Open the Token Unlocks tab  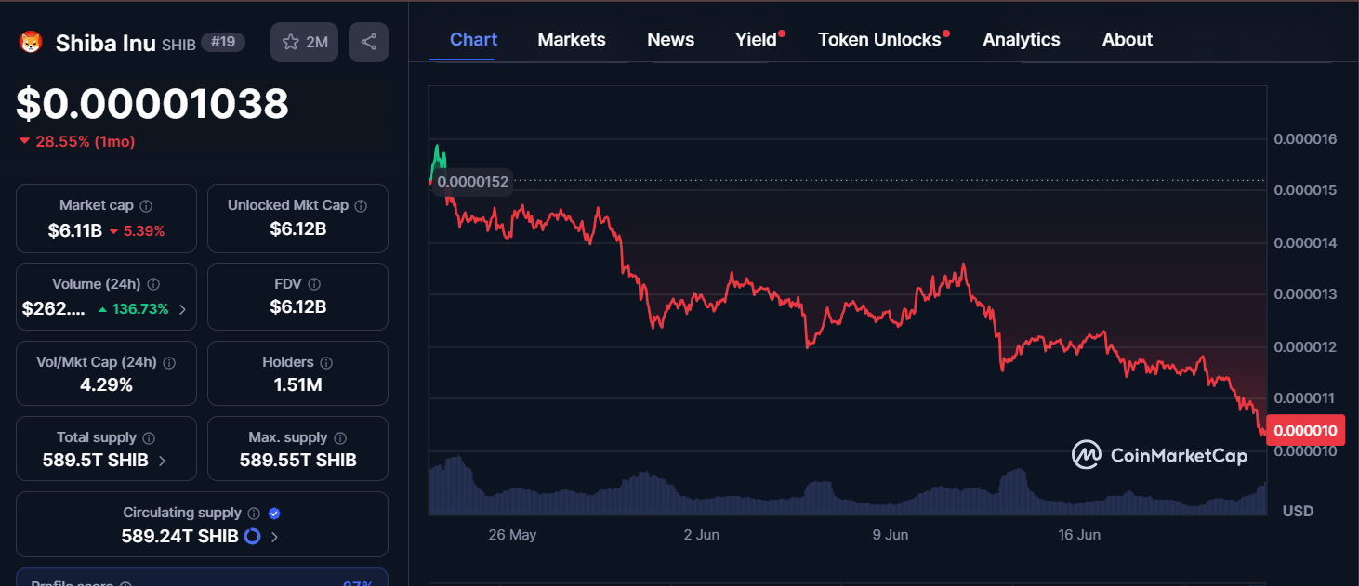click(x=879, y=39)
